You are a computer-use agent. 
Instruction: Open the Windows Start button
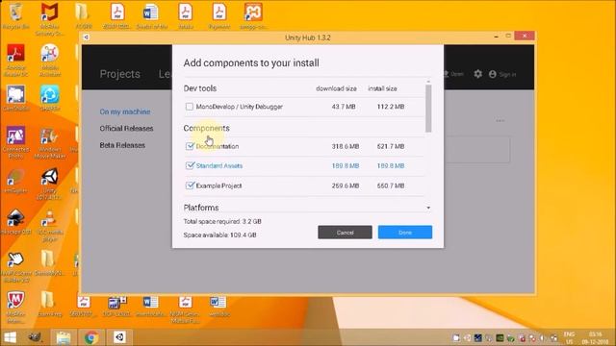click(x=11, y=337)
